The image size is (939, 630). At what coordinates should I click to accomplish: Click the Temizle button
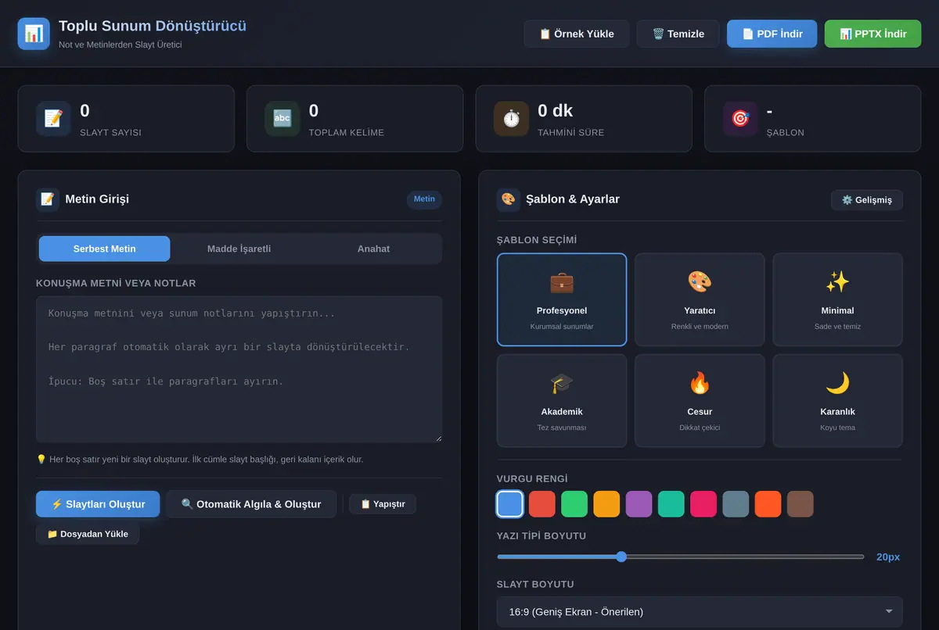pos(678,34)
